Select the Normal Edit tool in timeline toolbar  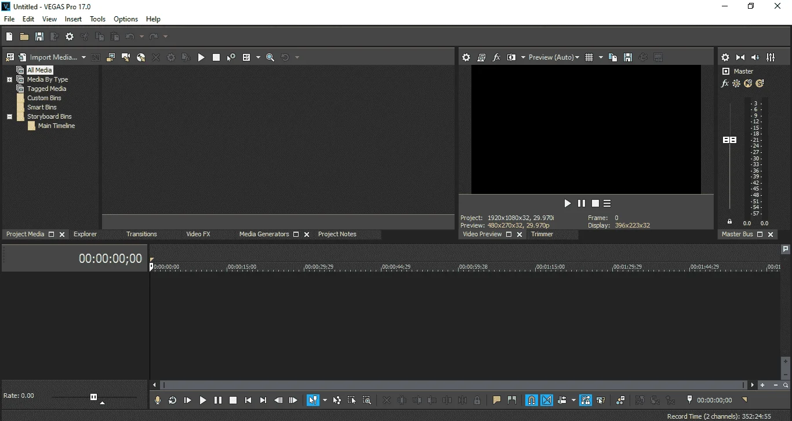313,400
